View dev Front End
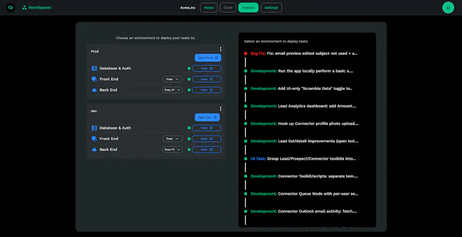This screenshot has width=462, height=237. coord(207,139)
